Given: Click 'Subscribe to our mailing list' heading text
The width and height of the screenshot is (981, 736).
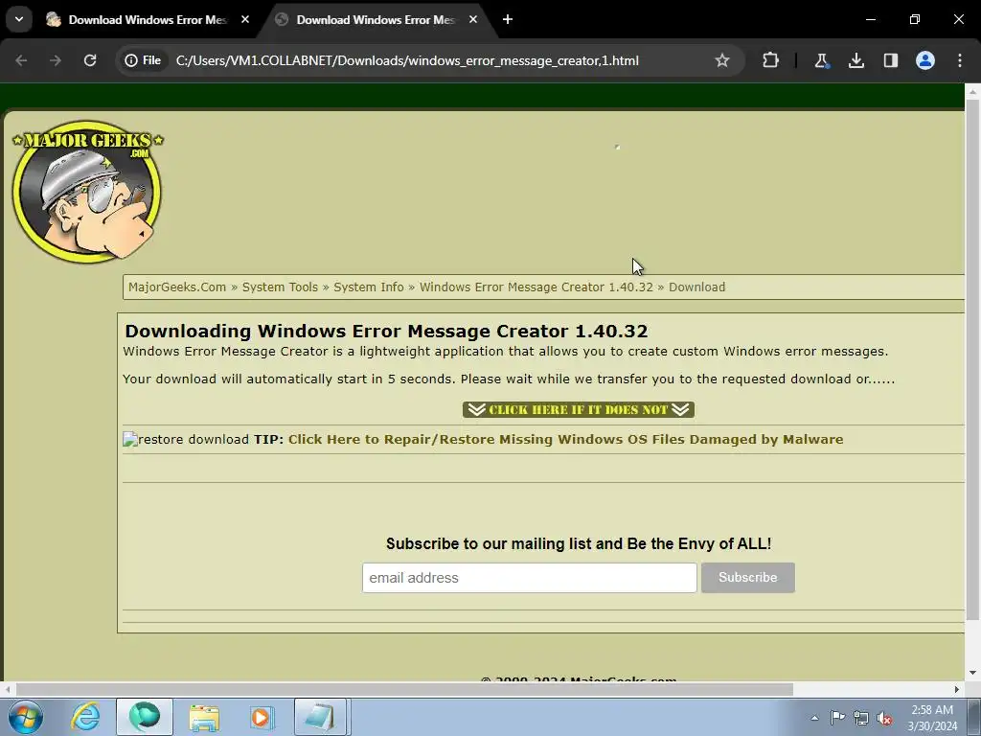Looking at the screenshot, I should [x=578, y=543].
